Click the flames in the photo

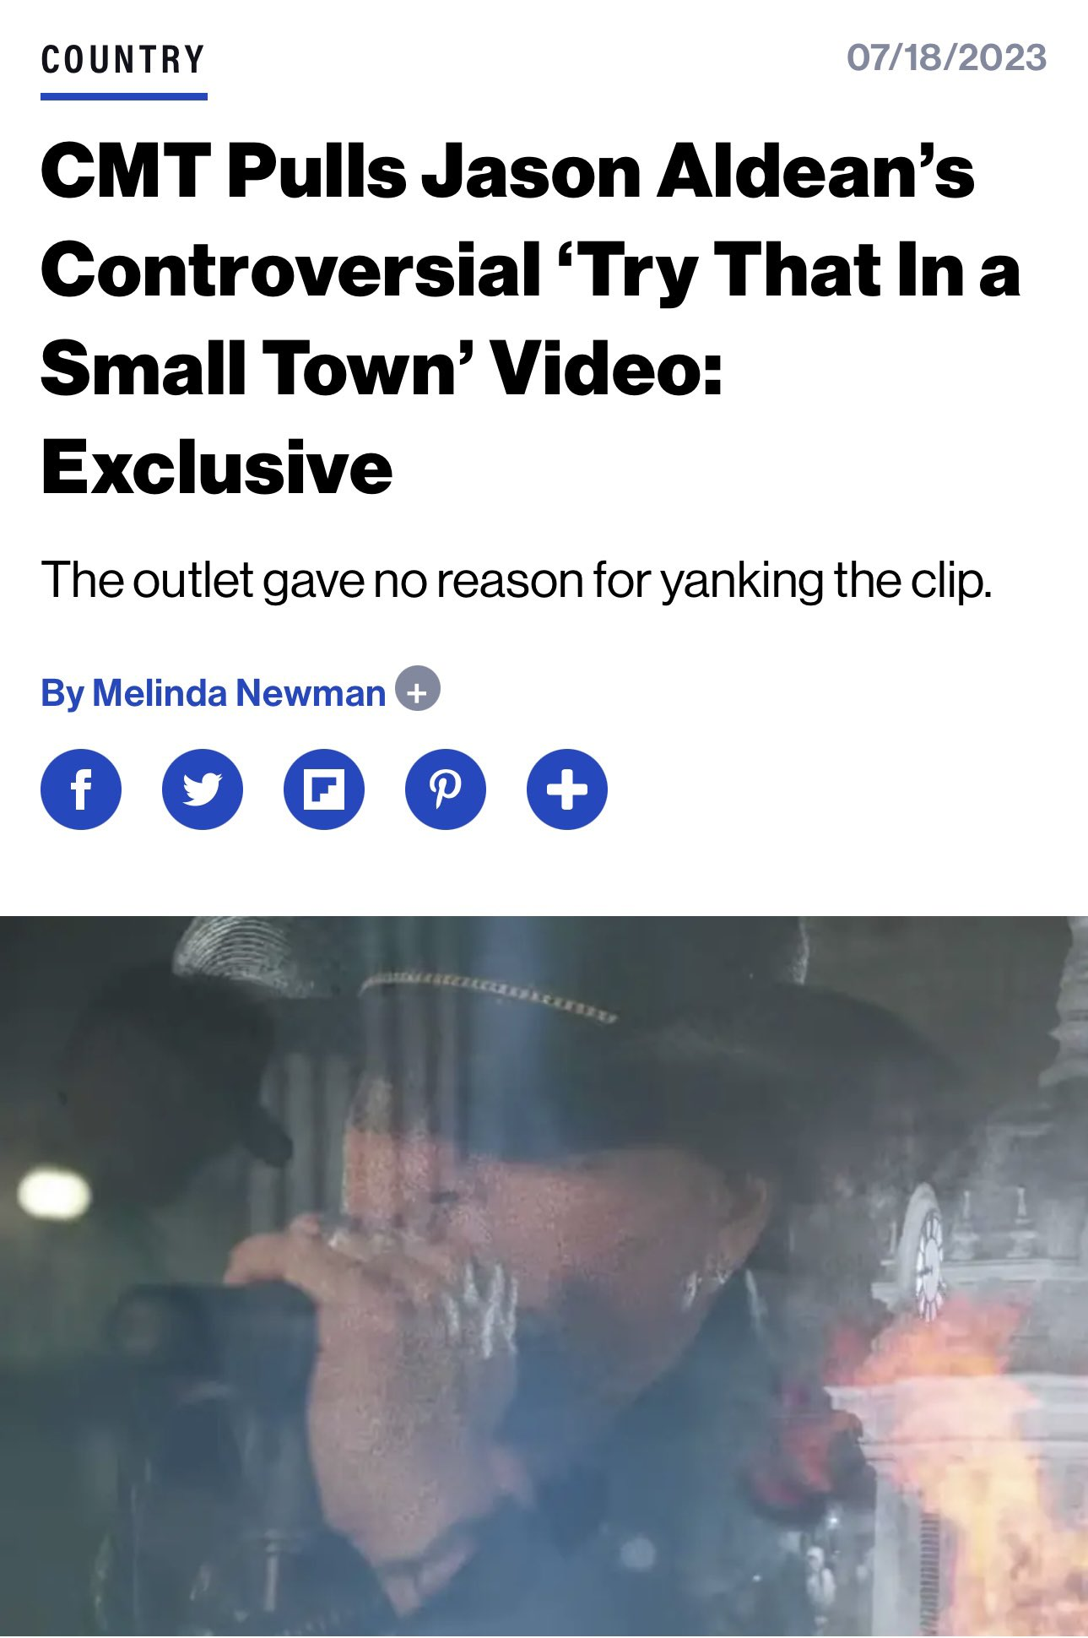pyautogui.click(x=971, y=1452)
